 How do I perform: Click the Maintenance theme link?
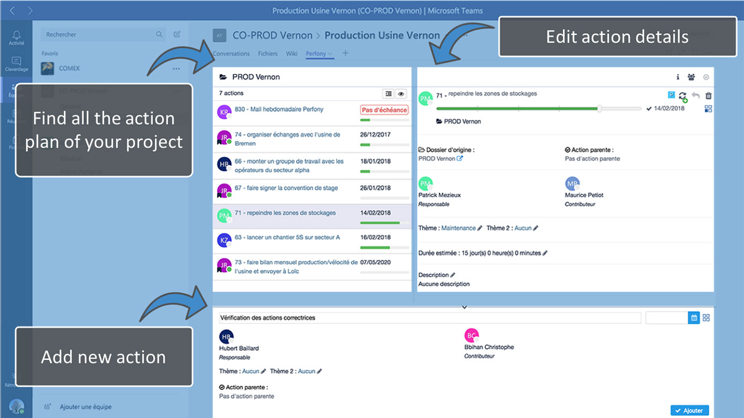(459, 228)
